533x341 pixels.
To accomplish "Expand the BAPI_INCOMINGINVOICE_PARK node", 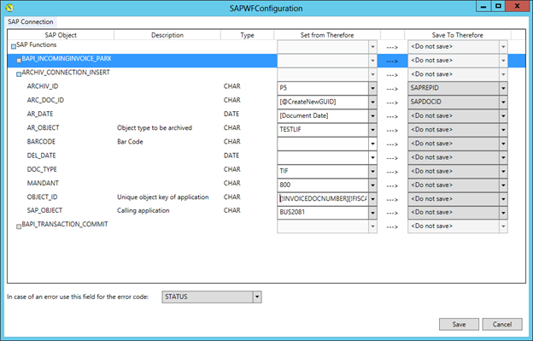I will (19, 61).
